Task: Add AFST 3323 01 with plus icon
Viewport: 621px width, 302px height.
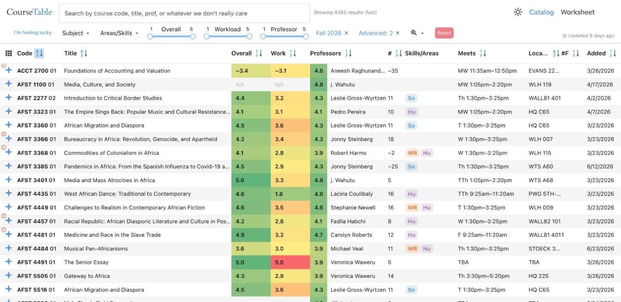Action: pos(8,112)
